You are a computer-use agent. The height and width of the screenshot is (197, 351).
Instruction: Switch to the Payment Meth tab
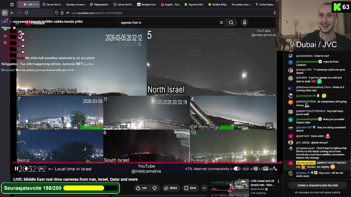pyautogui.click(x=194, y=4)
